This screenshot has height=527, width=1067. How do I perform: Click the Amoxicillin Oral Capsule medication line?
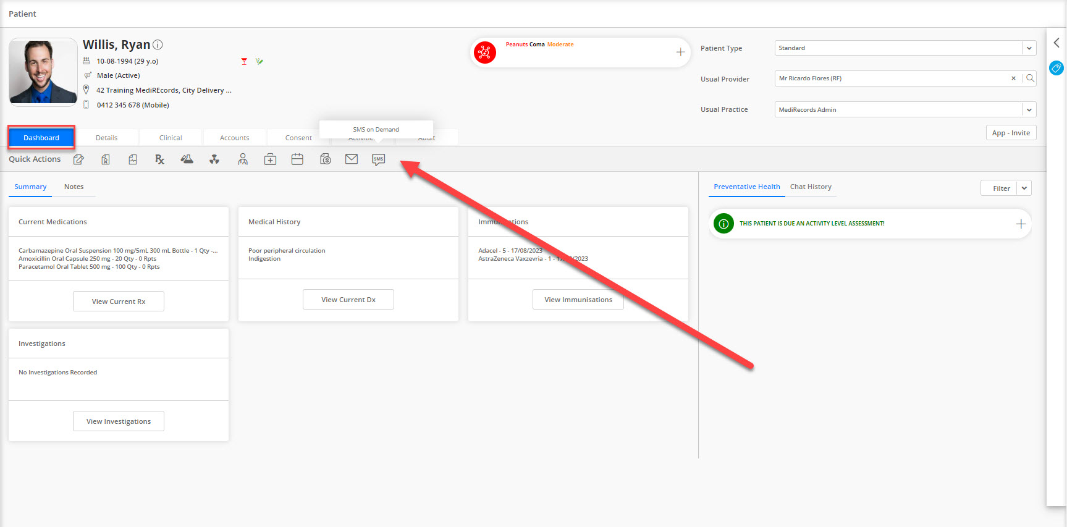pyautogui.click(x=87, y=259)
